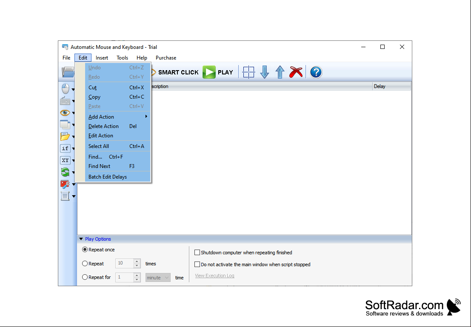The image size is (471, 327).
Task: Open the View Execution Log link
Action: point(214,276)
